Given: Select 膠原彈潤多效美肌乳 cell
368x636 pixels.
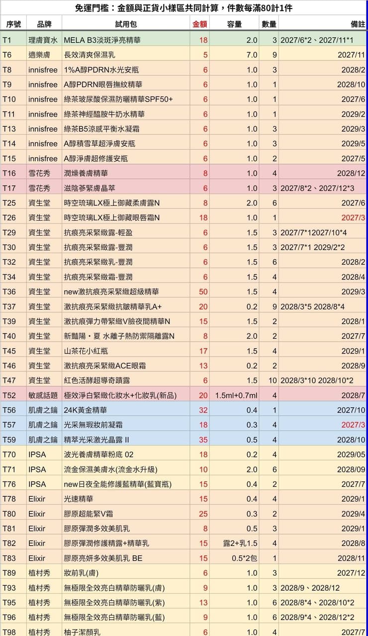Looking at the screenshot, I should tap(126, 529).
